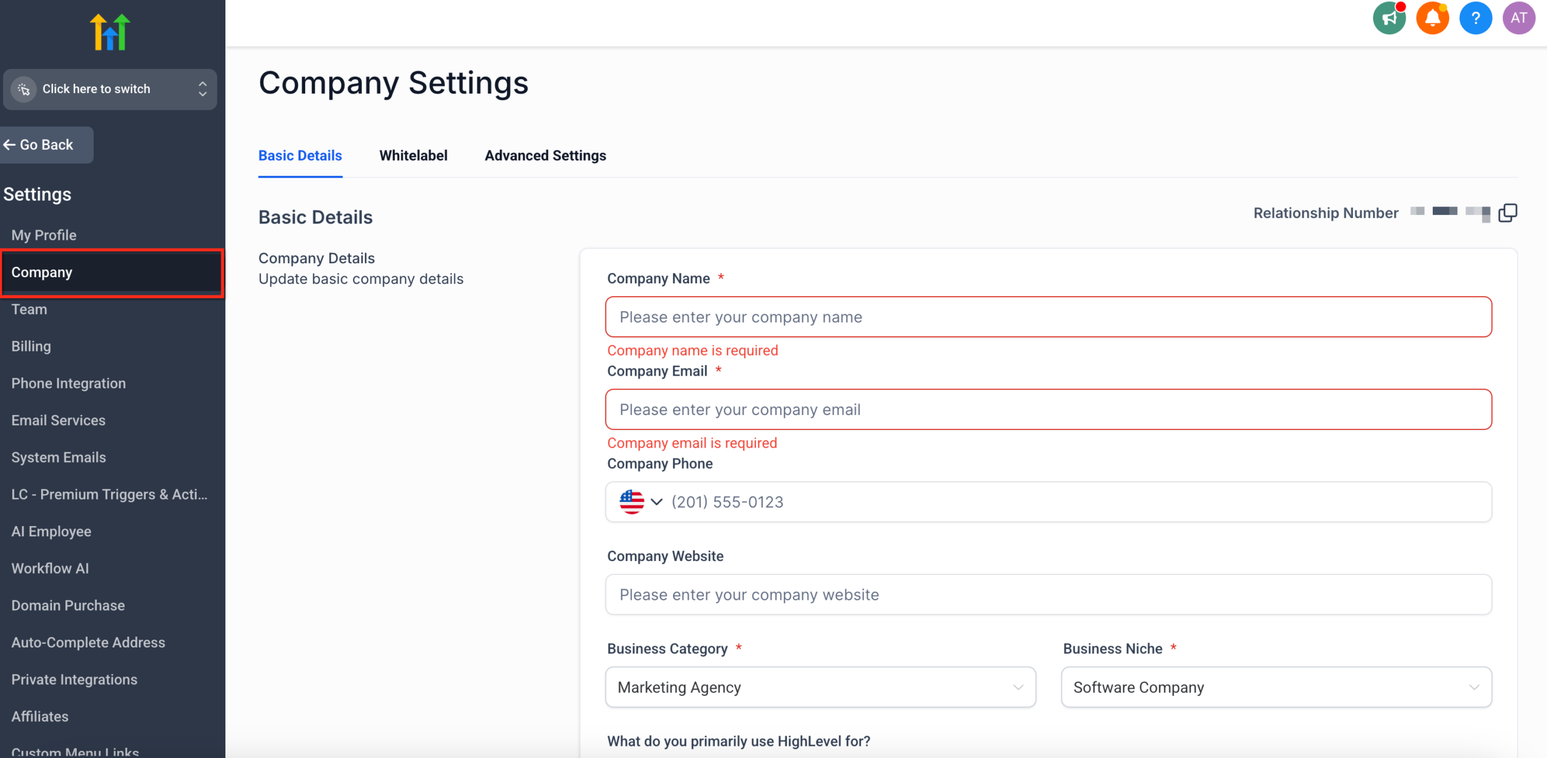This screenshot has height=758, width=1547.
Task: Open the AT profile avatar menu
Action: click(1519, 18)
